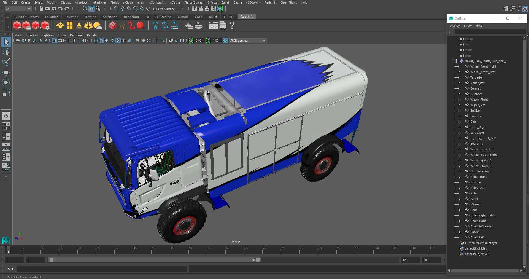529x279 pixels.
Task: Select Wheel_front_right in the Outliner
Action: click(x=483, y=66)
